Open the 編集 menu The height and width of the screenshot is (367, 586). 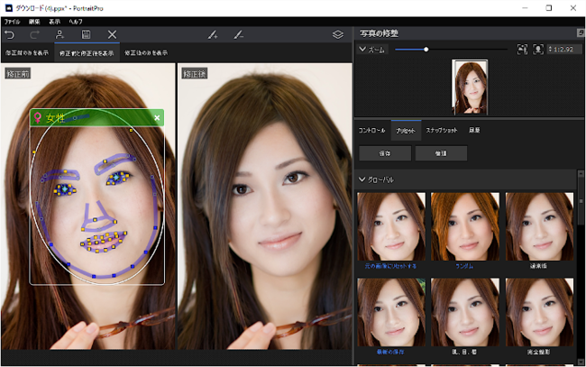34,22
